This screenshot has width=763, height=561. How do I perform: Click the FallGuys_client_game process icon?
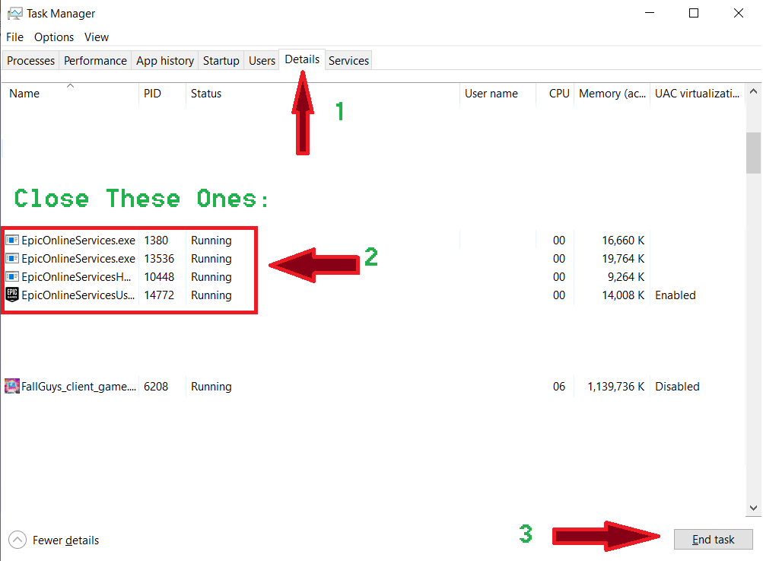coord(12,386)
